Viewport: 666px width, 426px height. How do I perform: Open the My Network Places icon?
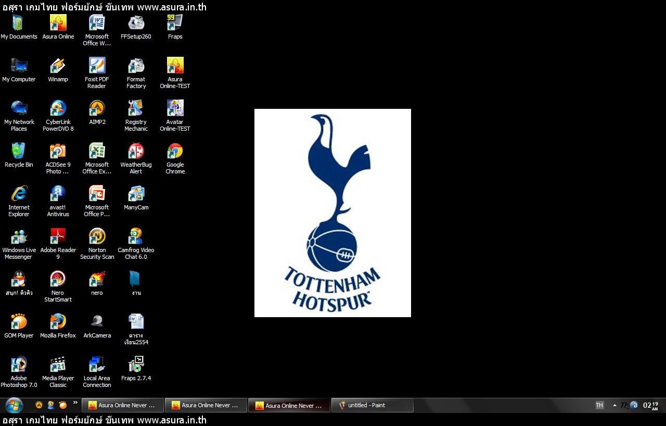pos(19,116)
